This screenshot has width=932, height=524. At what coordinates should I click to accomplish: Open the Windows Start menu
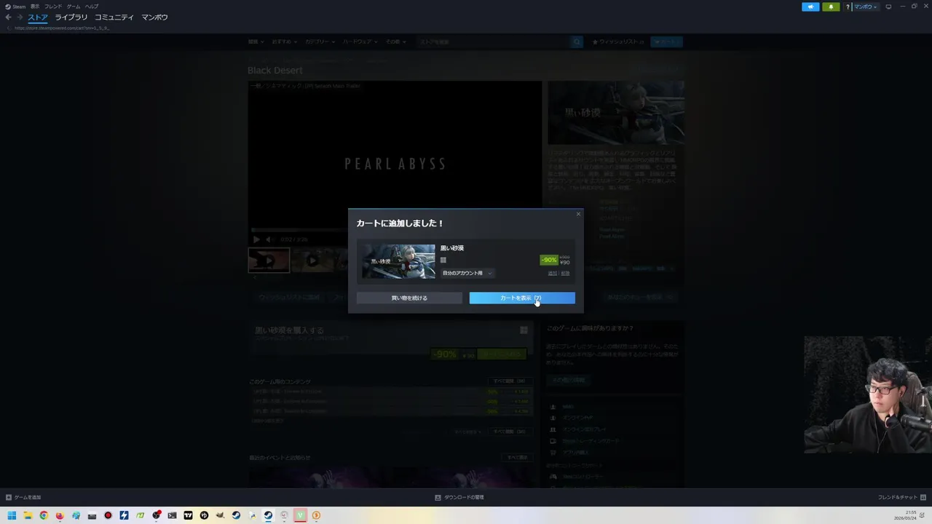click(12, 516)
